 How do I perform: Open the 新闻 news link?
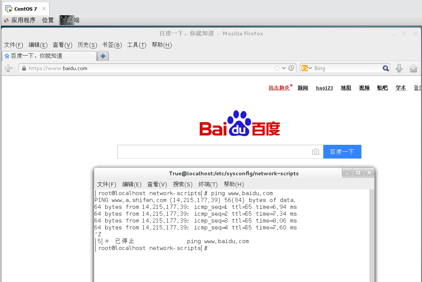tap(303, 88)
